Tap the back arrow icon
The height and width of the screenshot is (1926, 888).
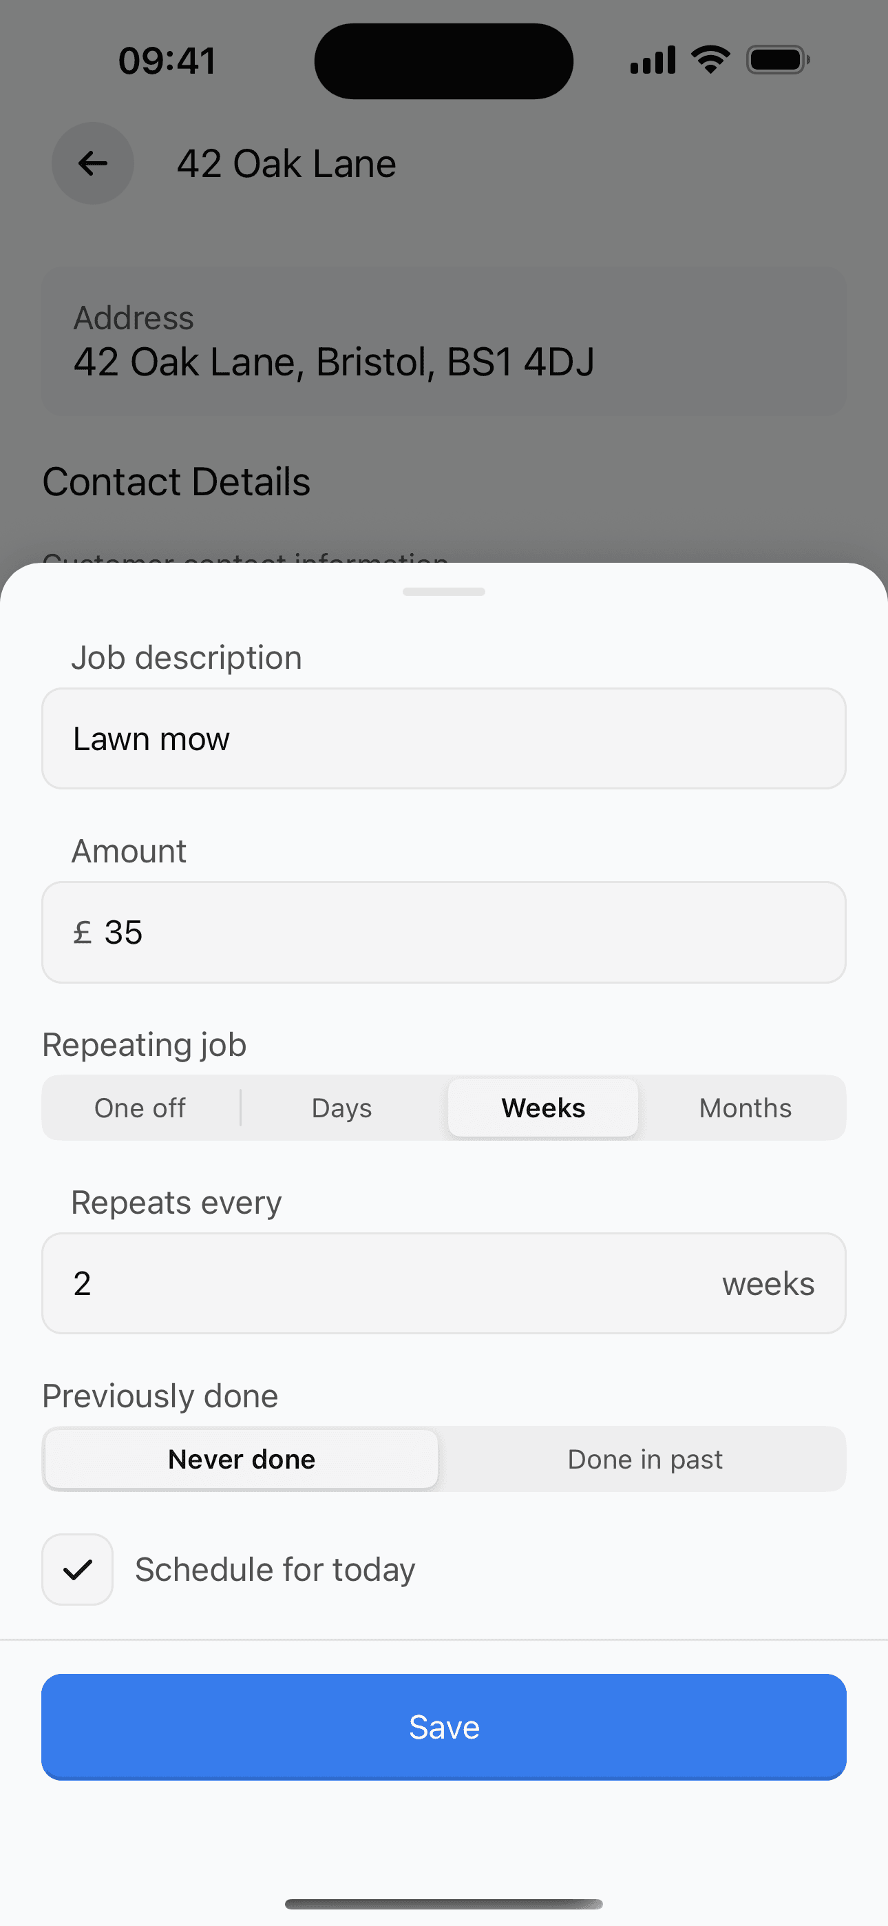click(93, 163)
